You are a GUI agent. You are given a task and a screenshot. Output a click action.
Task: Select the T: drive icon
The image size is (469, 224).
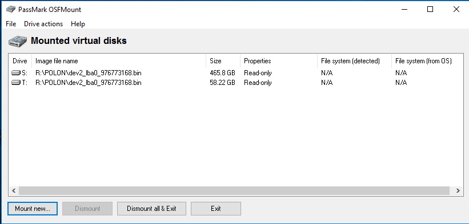(16, 83)
